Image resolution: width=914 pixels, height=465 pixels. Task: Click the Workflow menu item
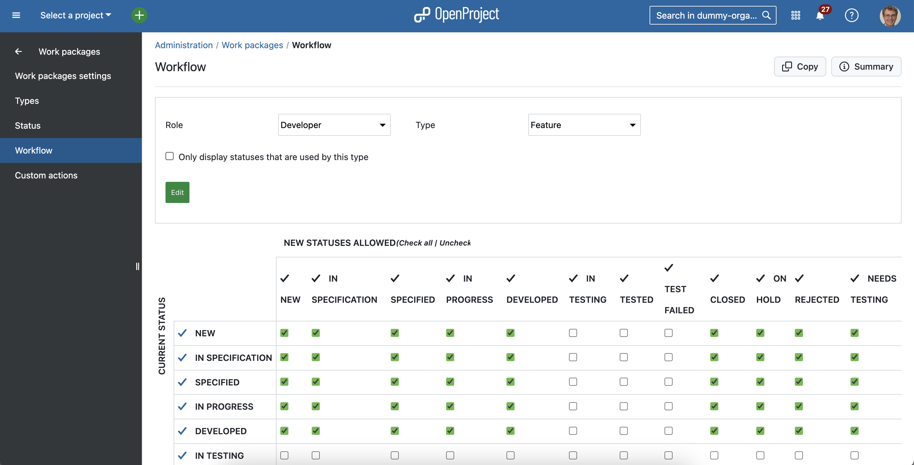[33, 150]
